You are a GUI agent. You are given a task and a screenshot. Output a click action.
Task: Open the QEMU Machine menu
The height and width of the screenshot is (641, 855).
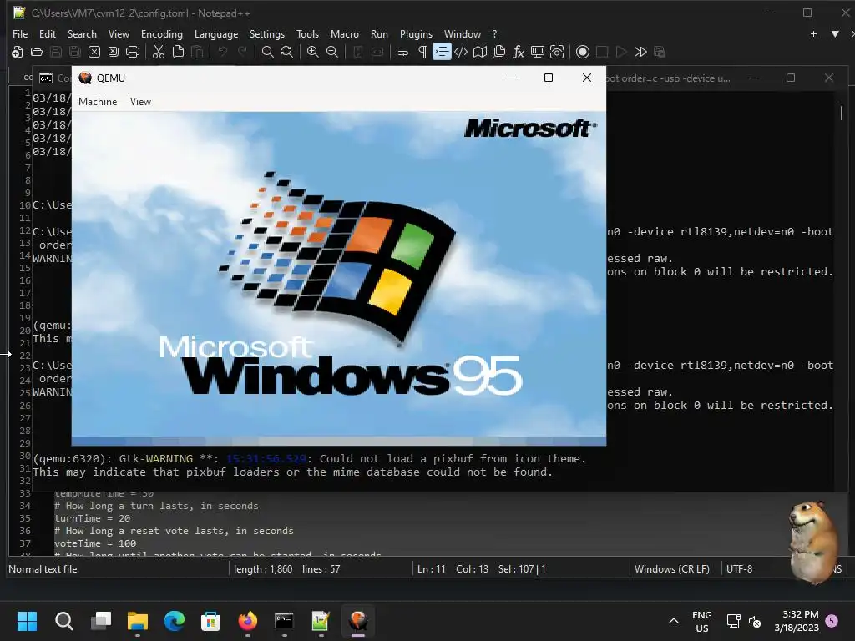click(x=98, y=101)
